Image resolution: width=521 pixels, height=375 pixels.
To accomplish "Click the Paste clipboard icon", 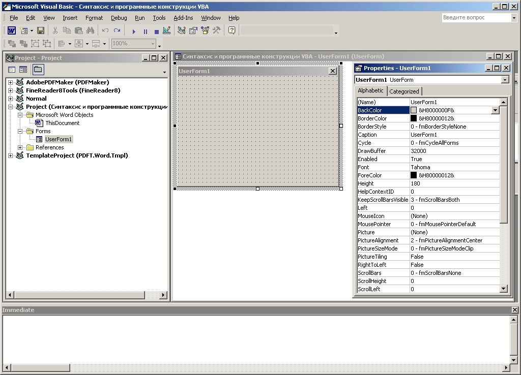I will [79, 31].
